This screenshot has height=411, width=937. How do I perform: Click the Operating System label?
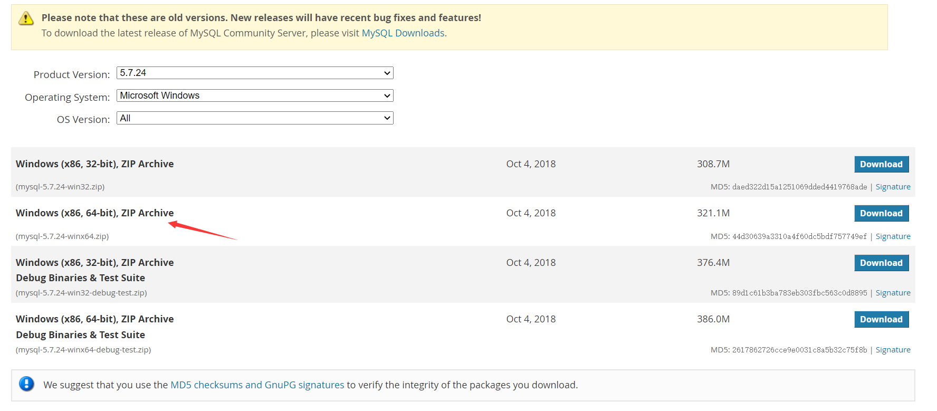click(68, 97)
